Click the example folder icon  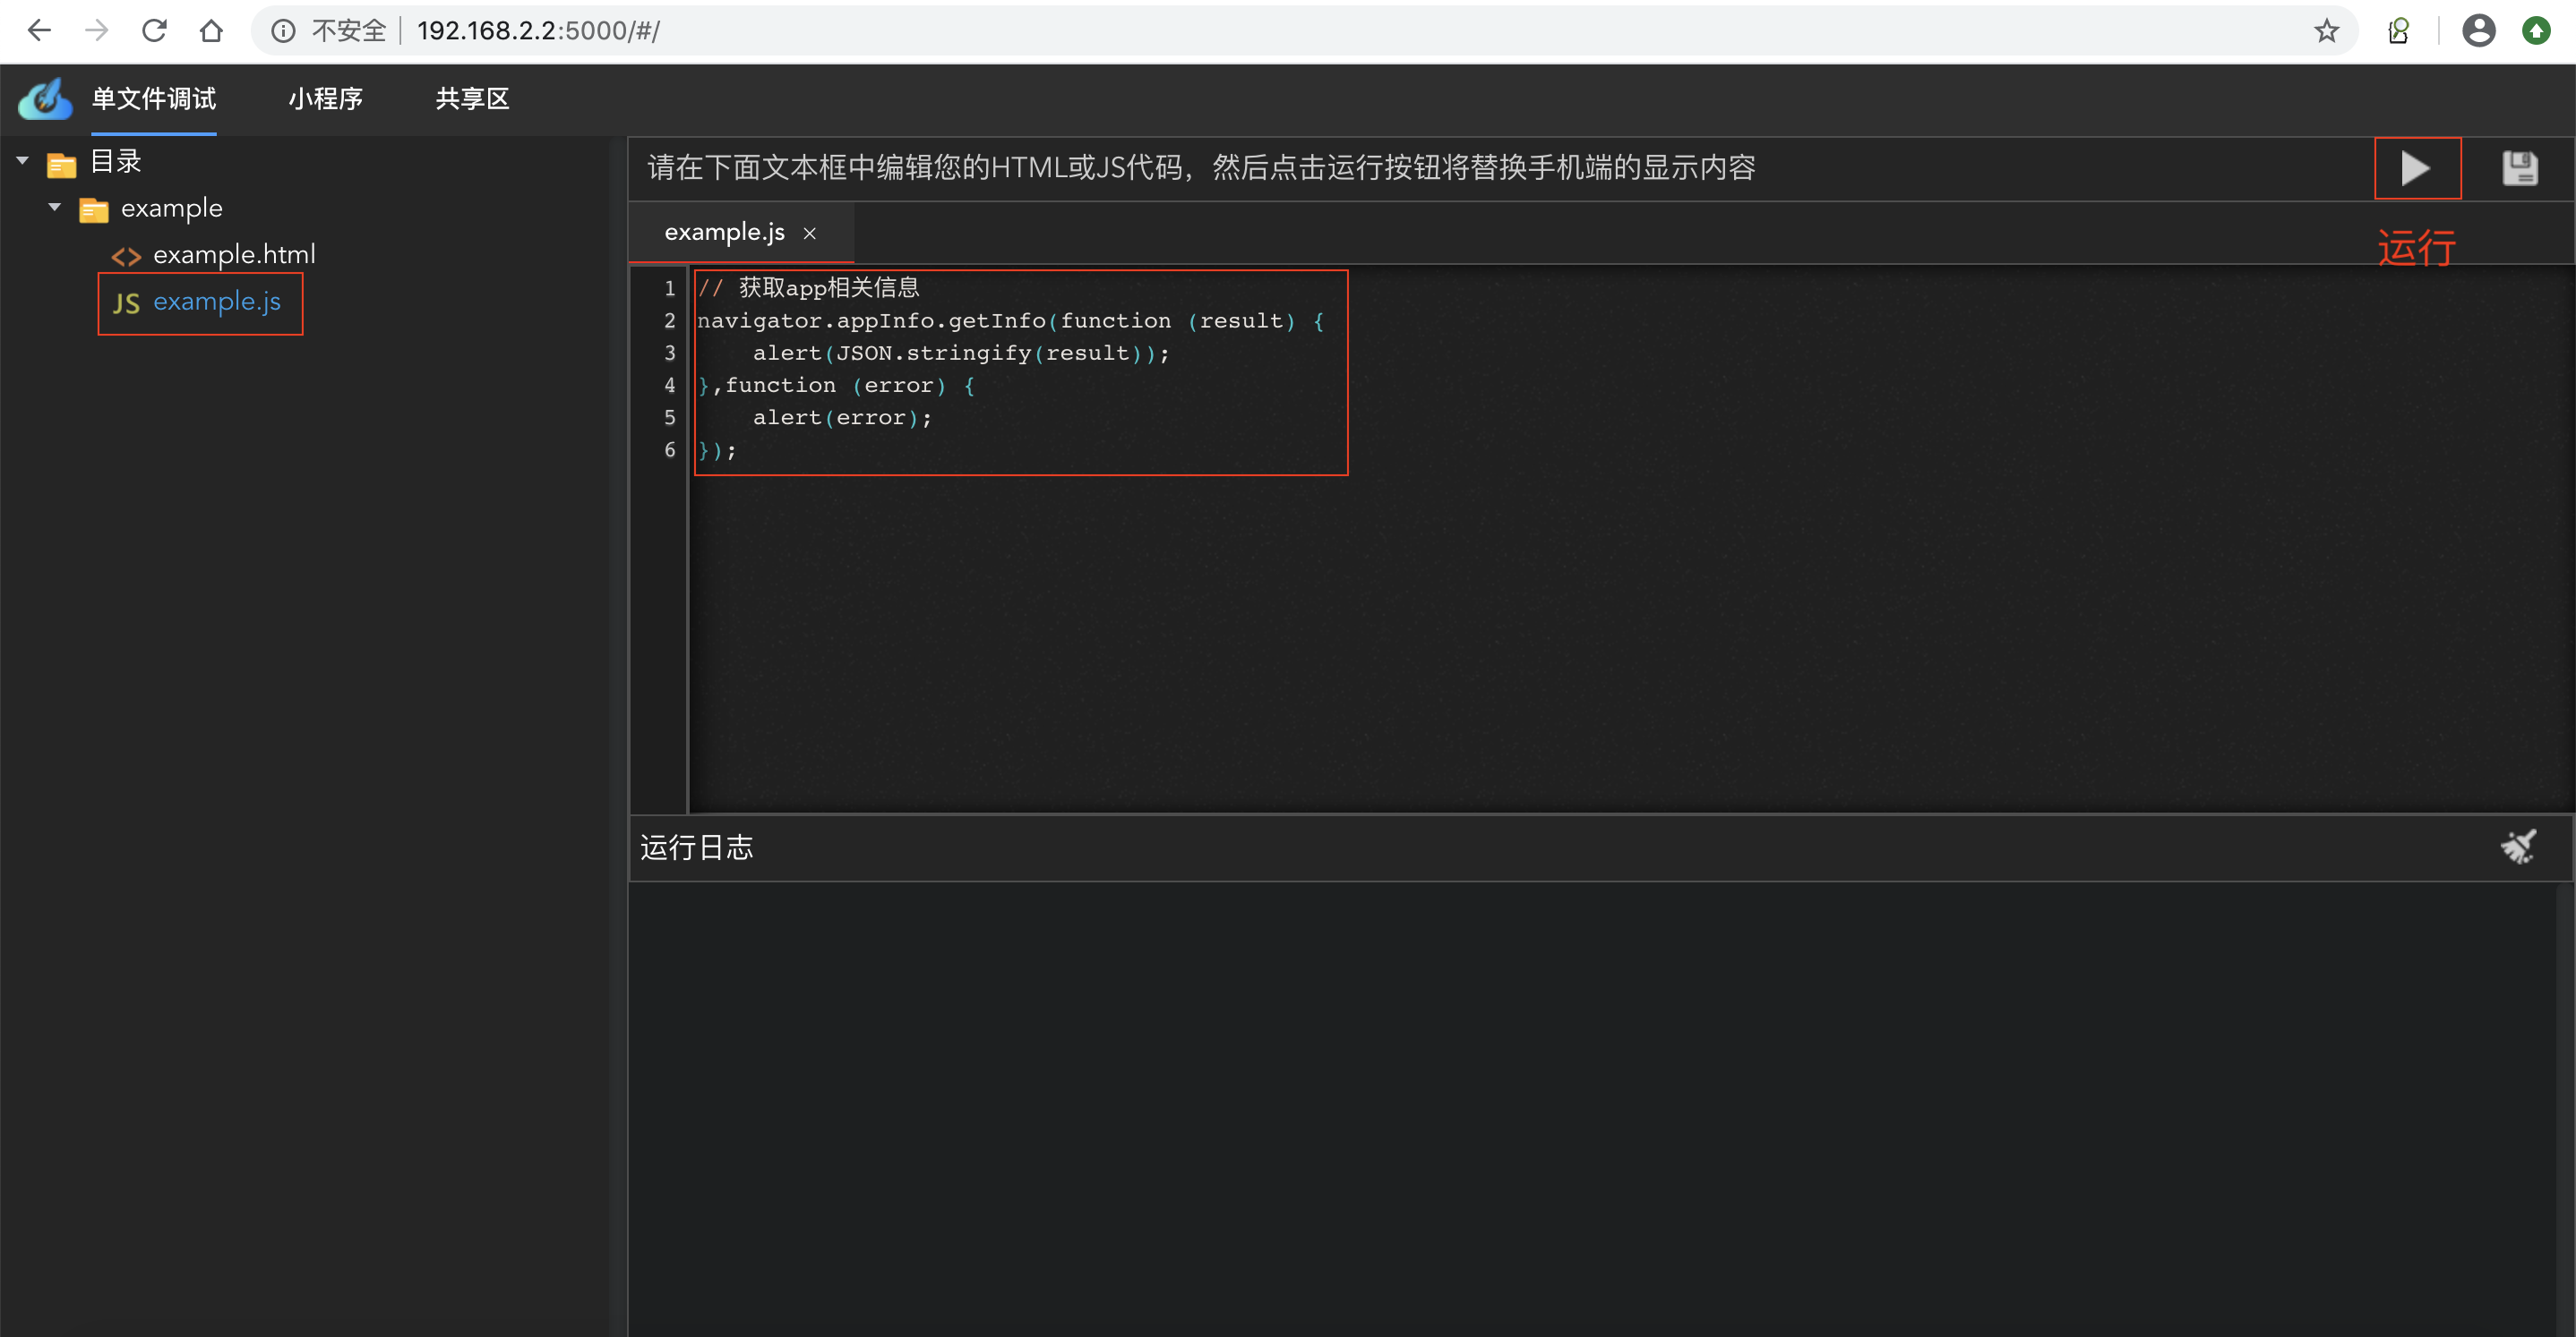tap(94, 209)
